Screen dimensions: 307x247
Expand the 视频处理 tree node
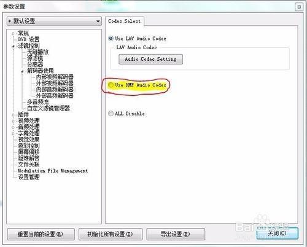(x=14, y=121)
